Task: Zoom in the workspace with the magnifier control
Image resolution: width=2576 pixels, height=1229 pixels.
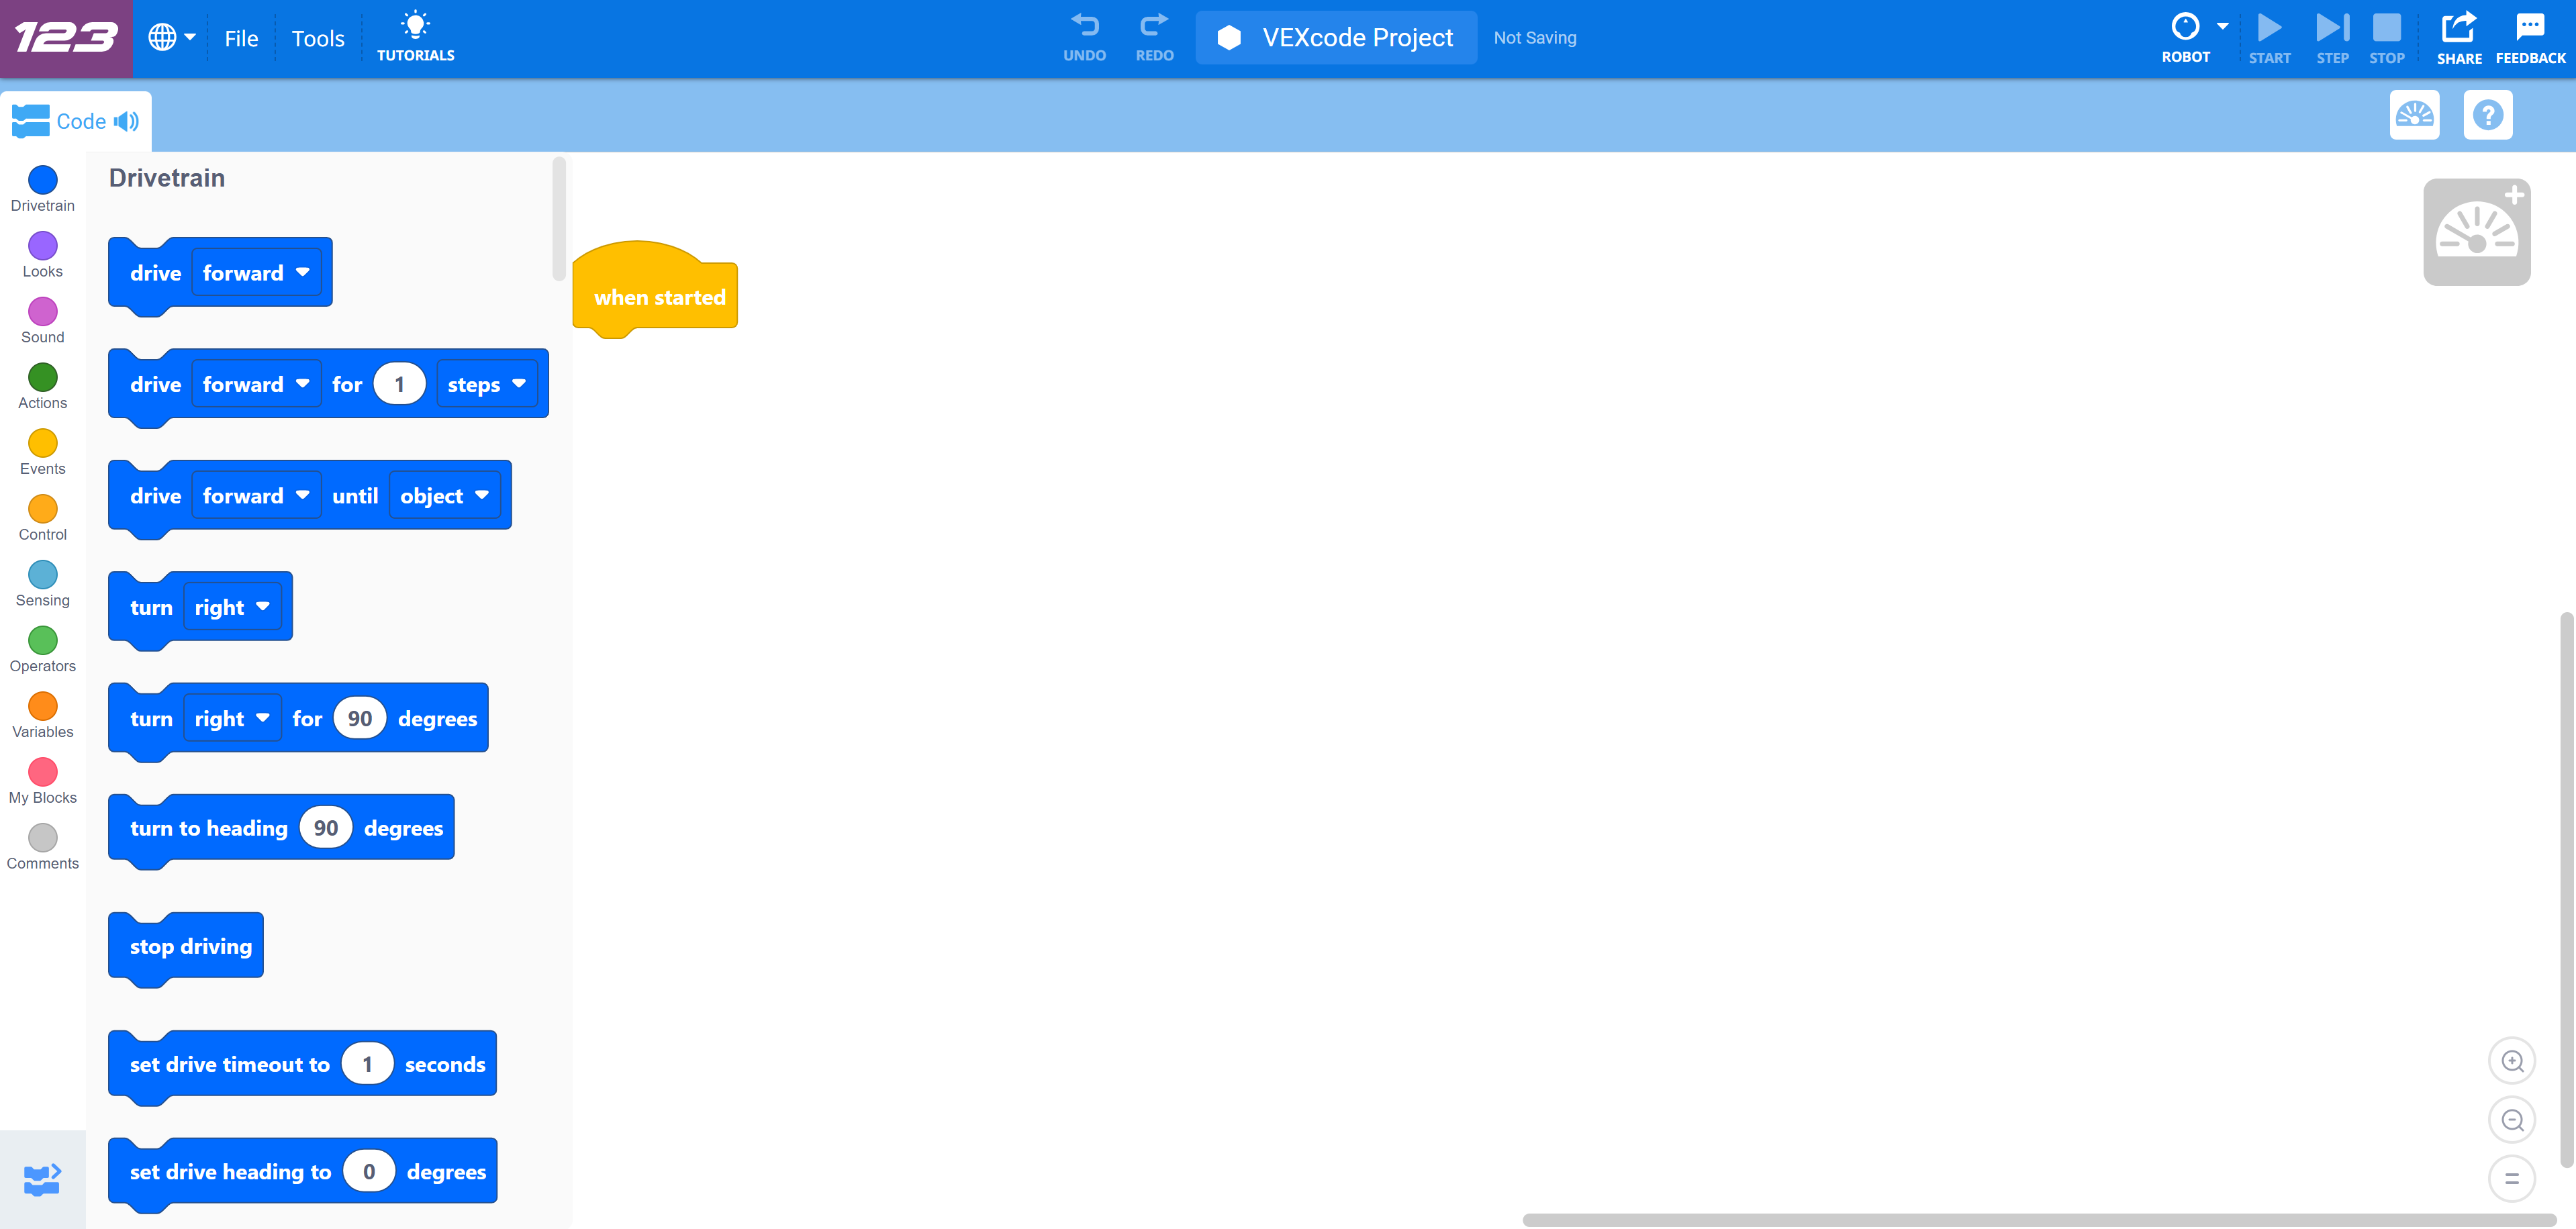Action: (2511, 1061)
